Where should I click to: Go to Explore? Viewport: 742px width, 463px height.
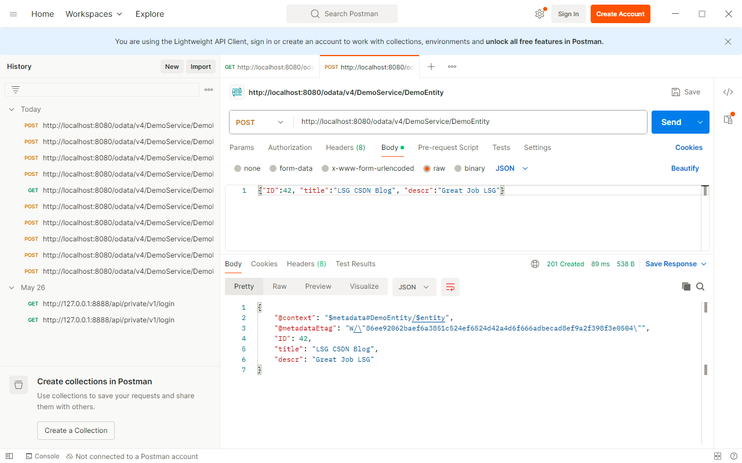(x=150, y=14)
